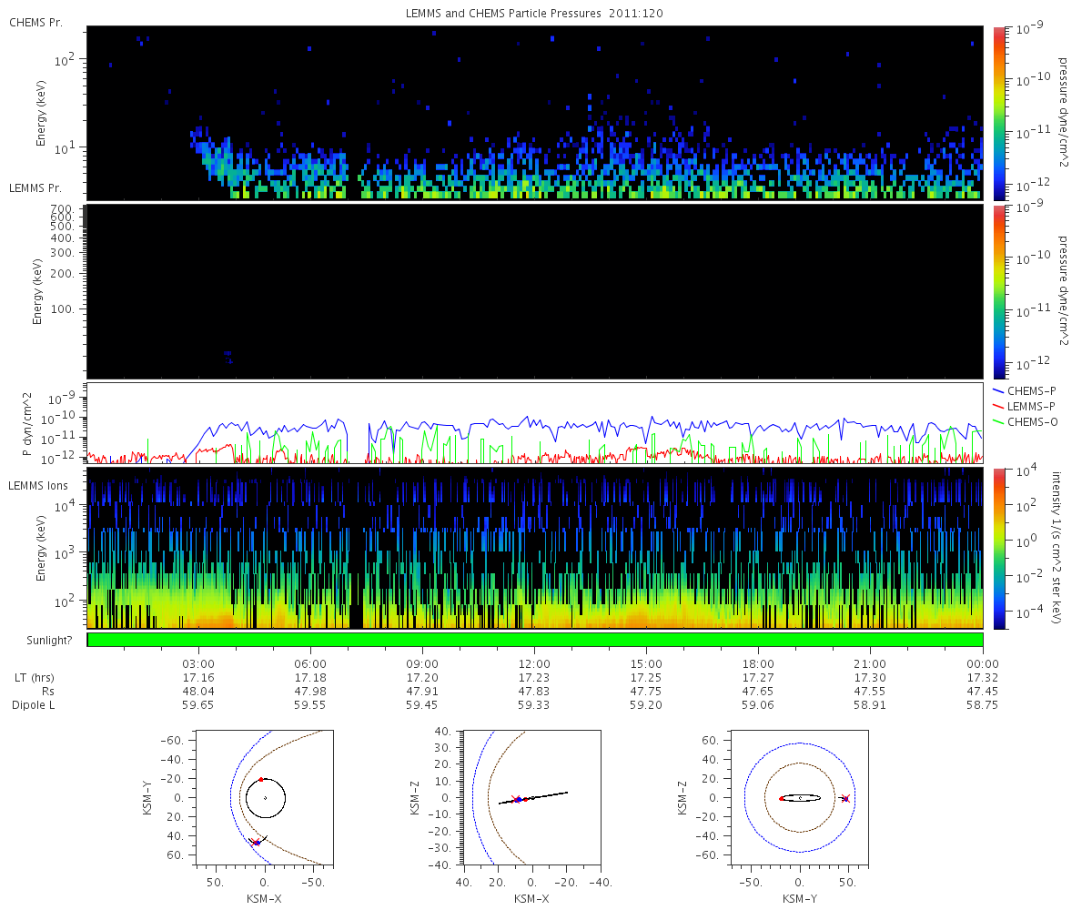Click the right red marker in KSM-Y/KSM-Z plot
Viewport: 1092px width, 910px height.
coord(845,799)
